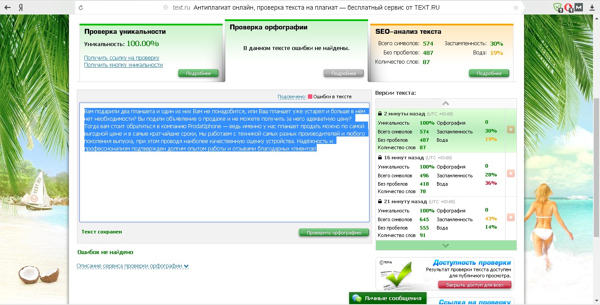Open the Gmail checker extension icon
Viewport: 600px width, 305px height.
[578, 7]
